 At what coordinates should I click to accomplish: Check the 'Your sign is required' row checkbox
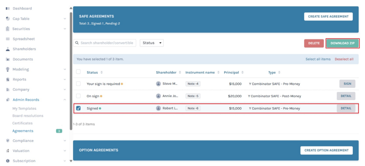78,84
